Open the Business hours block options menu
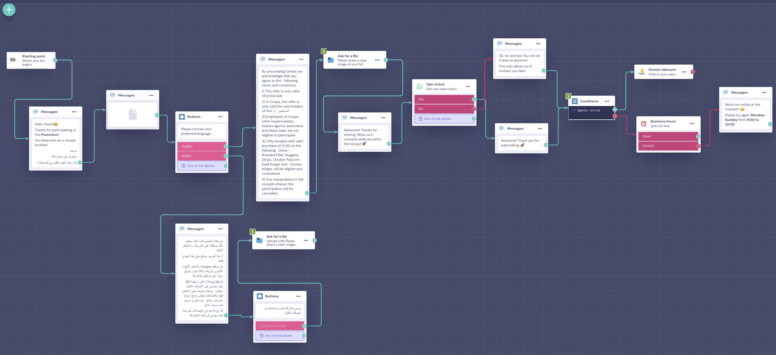 pos(692,123)
